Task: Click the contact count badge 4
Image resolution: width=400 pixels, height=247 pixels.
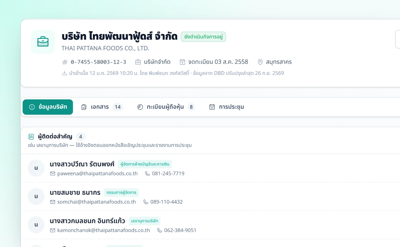Action: click(81, 137)
